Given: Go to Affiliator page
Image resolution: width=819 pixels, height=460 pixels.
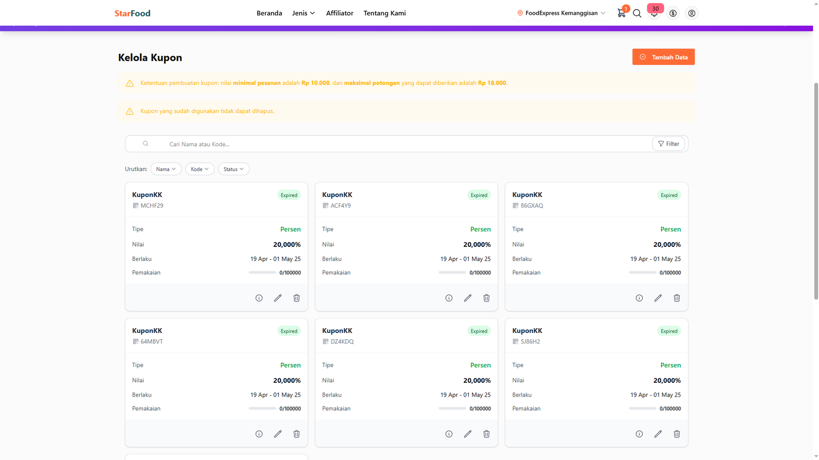Looking at the screenshot, I should coord(339,13).
